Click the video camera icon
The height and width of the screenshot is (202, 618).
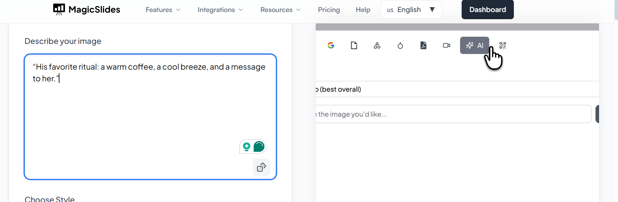[447, 46]
